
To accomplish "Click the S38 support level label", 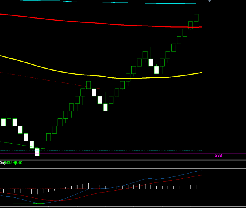I will point(218,156).
